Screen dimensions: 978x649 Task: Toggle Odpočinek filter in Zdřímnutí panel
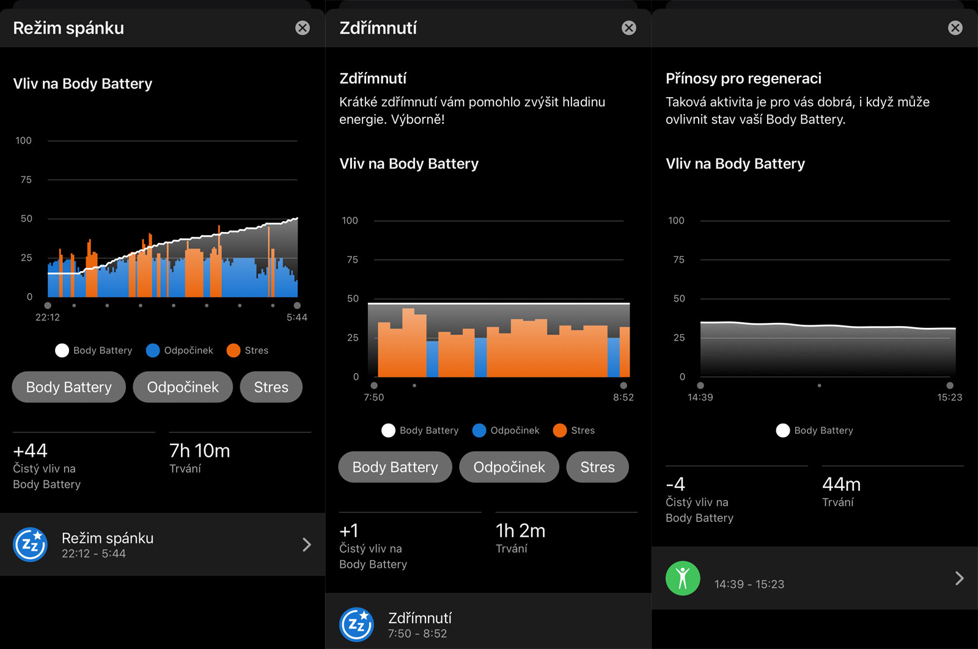click(x=509, y=467)
